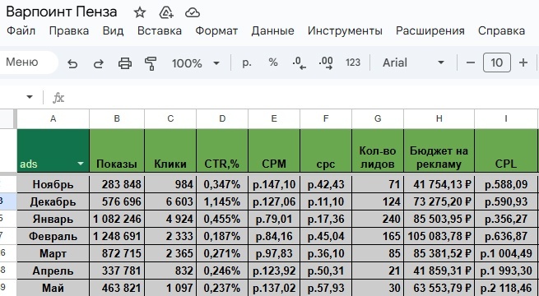Select the Май cell

click(x=53, y=288)
